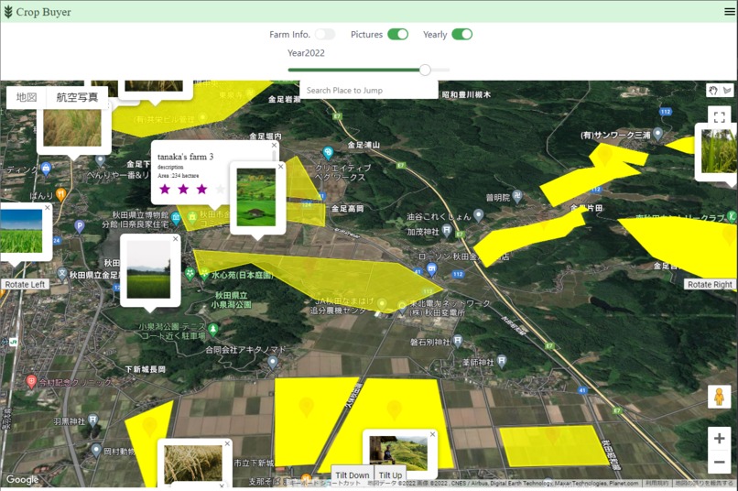
Task: Click the 磐石別神社 shrine marker
Action: pos(458,342)
